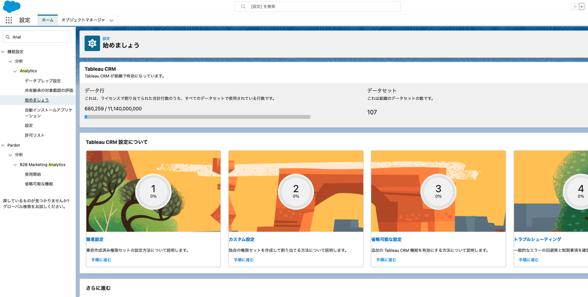Click the データセット label
The image size is (588, 297).
(382, 91)
